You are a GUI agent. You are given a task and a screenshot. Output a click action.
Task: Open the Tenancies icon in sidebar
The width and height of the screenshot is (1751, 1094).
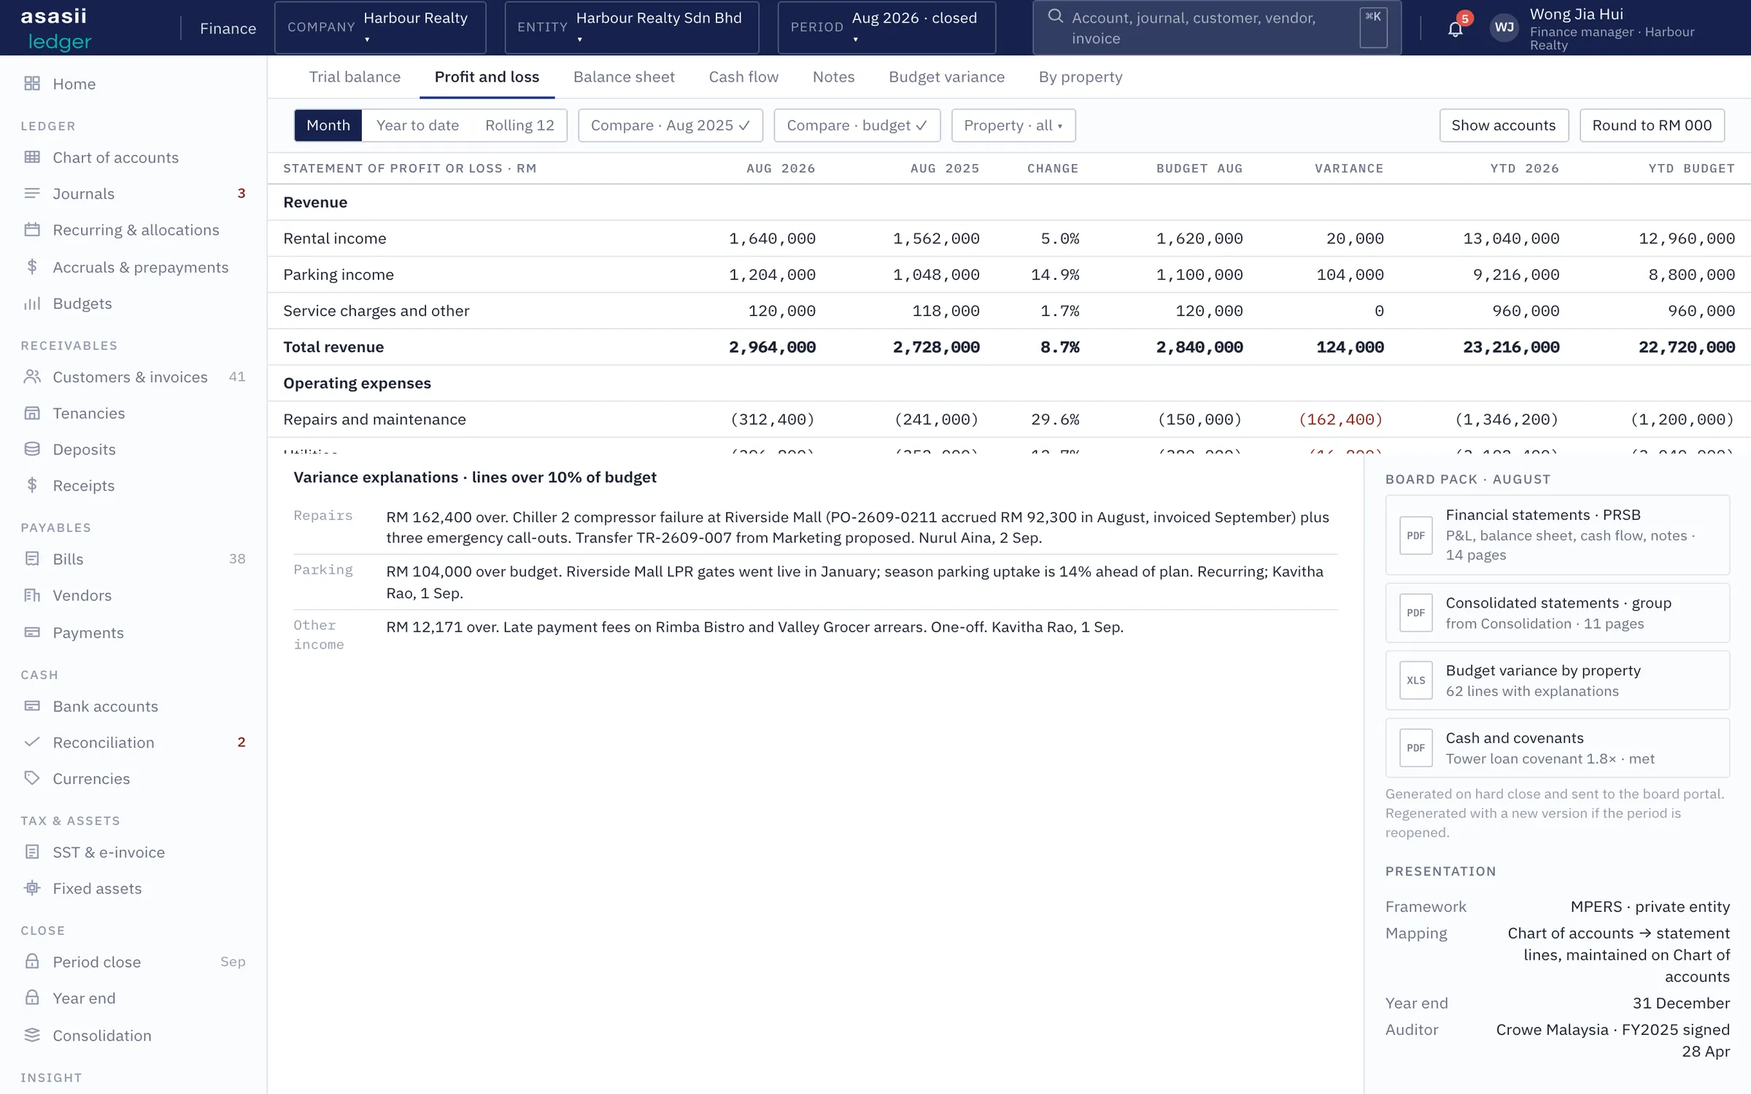tap(32, 413)
